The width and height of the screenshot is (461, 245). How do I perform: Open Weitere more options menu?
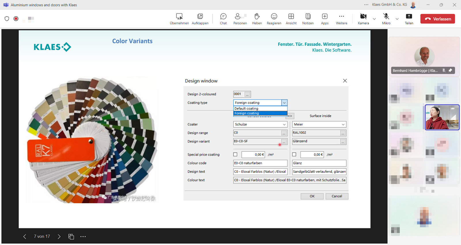(341, 19)
